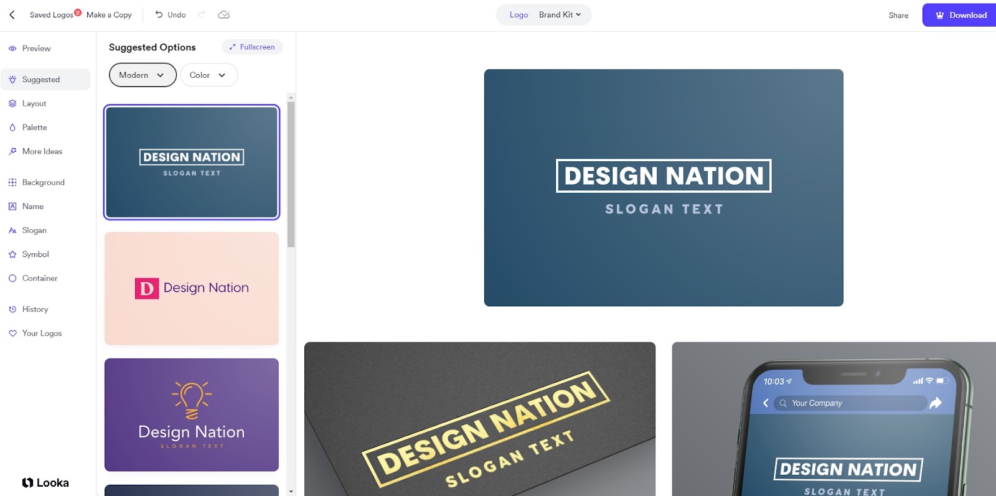The image size is (996, 496).
Task: Click the phone mockup preview
Action: (834, 419)
